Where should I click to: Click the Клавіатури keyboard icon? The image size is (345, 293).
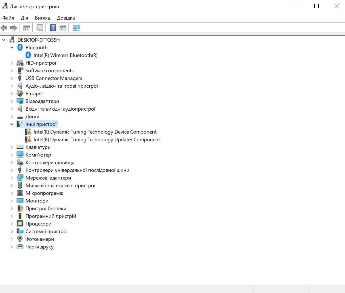20,147
